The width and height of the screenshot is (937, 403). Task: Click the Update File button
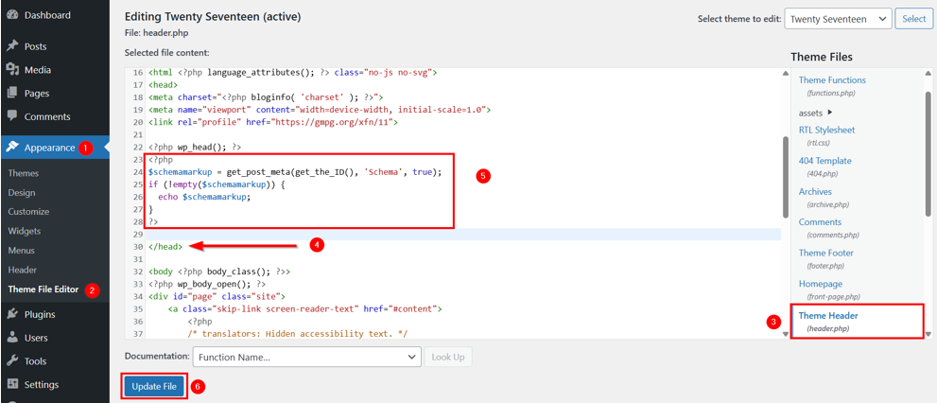click(154, 386)
